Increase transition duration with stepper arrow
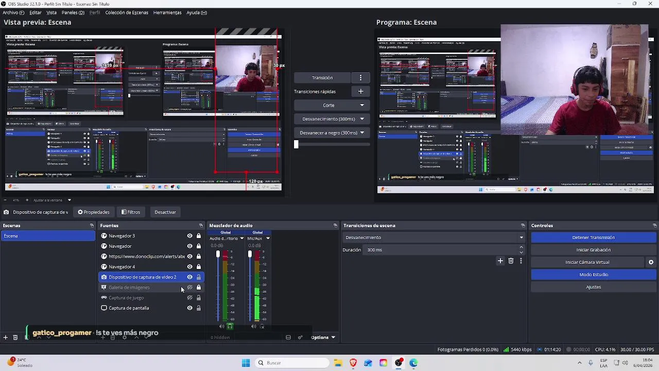The width and height of the screenshot is (659, 371). (521, 247)
